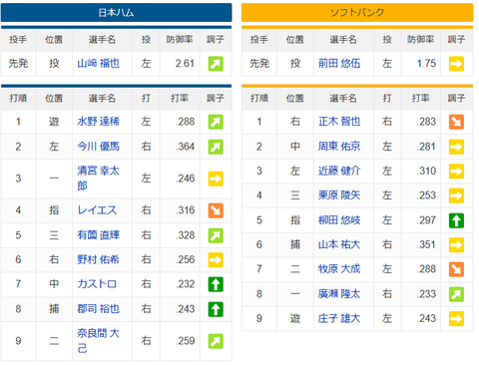Click orange down arrow in レイエス row
479x365 pixels.
[216, 210]
